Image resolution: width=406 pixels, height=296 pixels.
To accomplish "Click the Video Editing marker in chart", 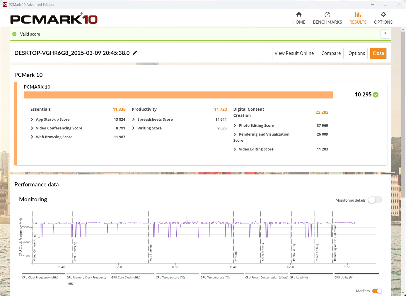I will click(x=317, y=252).
